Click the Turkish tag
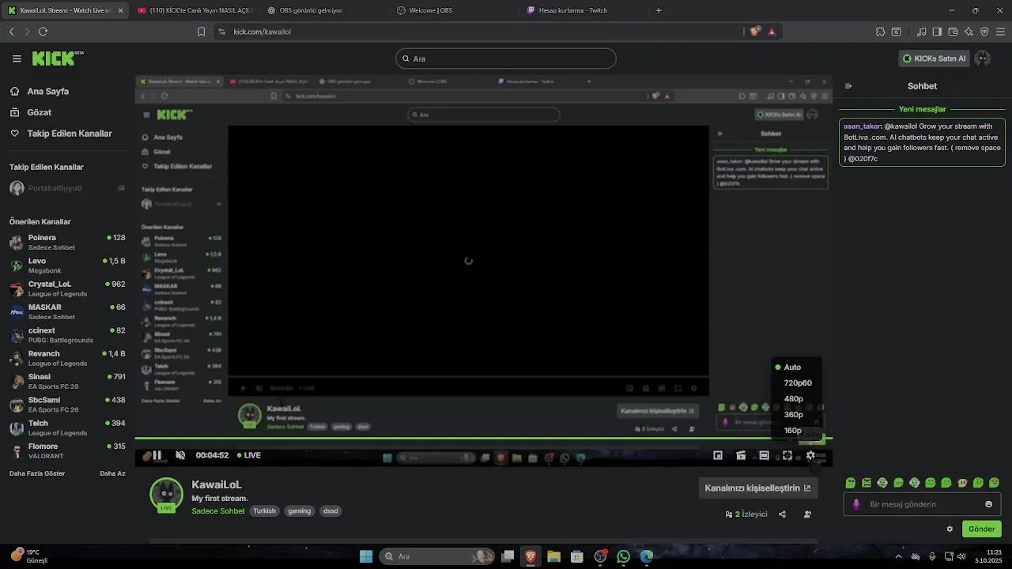The width and height of the screenshot is (1012, 569). (264, 511)
